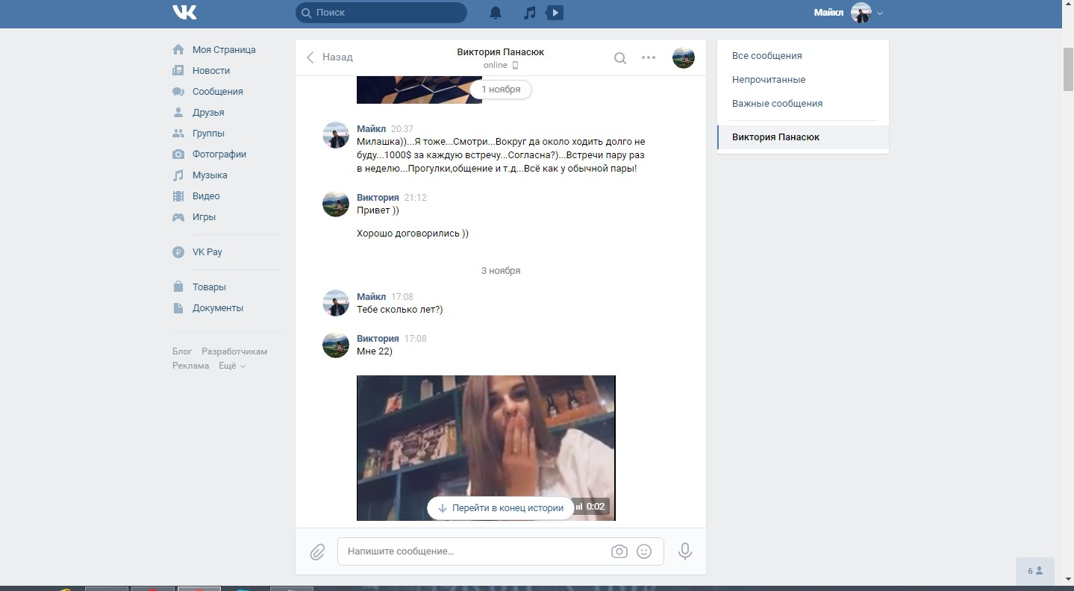Open the music player note icon
Viewport: 1074px width, 591px height.
[x=529, y=13]
